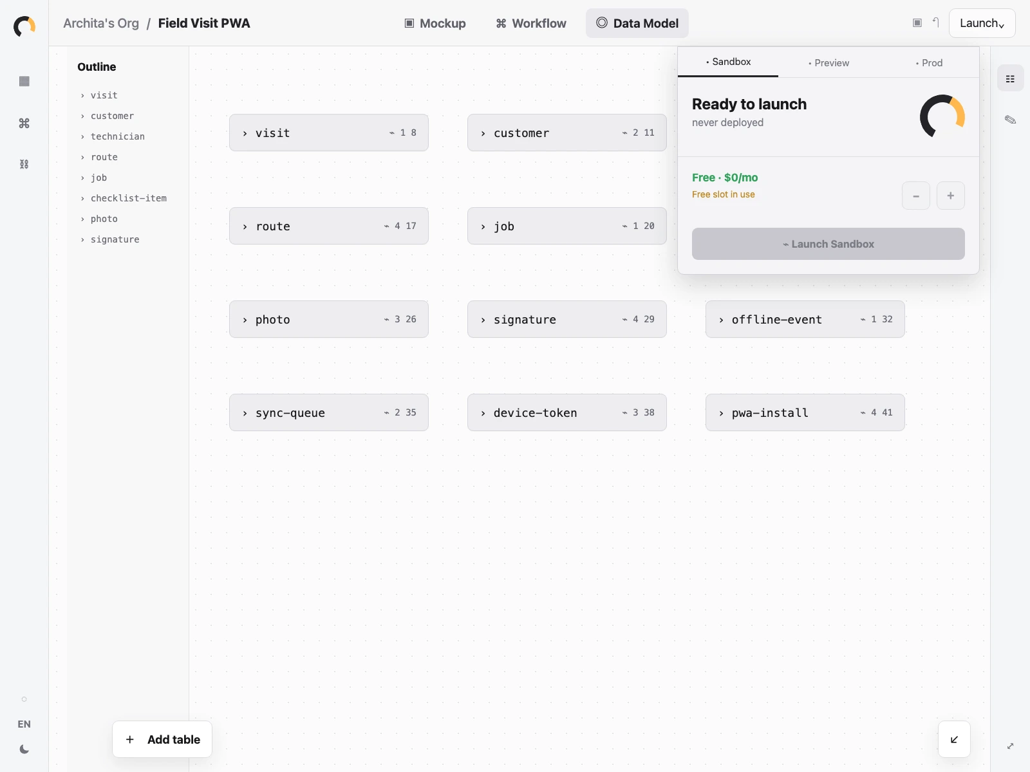Click the Add table button
This screenshot has height=772, width=1030.
click(162, 739)
